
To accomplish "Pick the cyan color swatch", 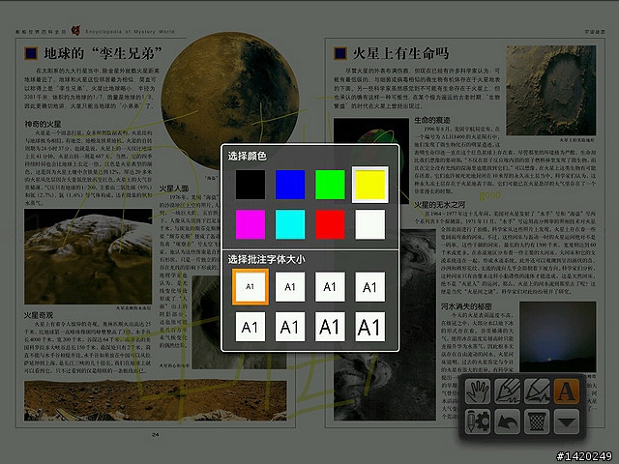I will point(290,224).
